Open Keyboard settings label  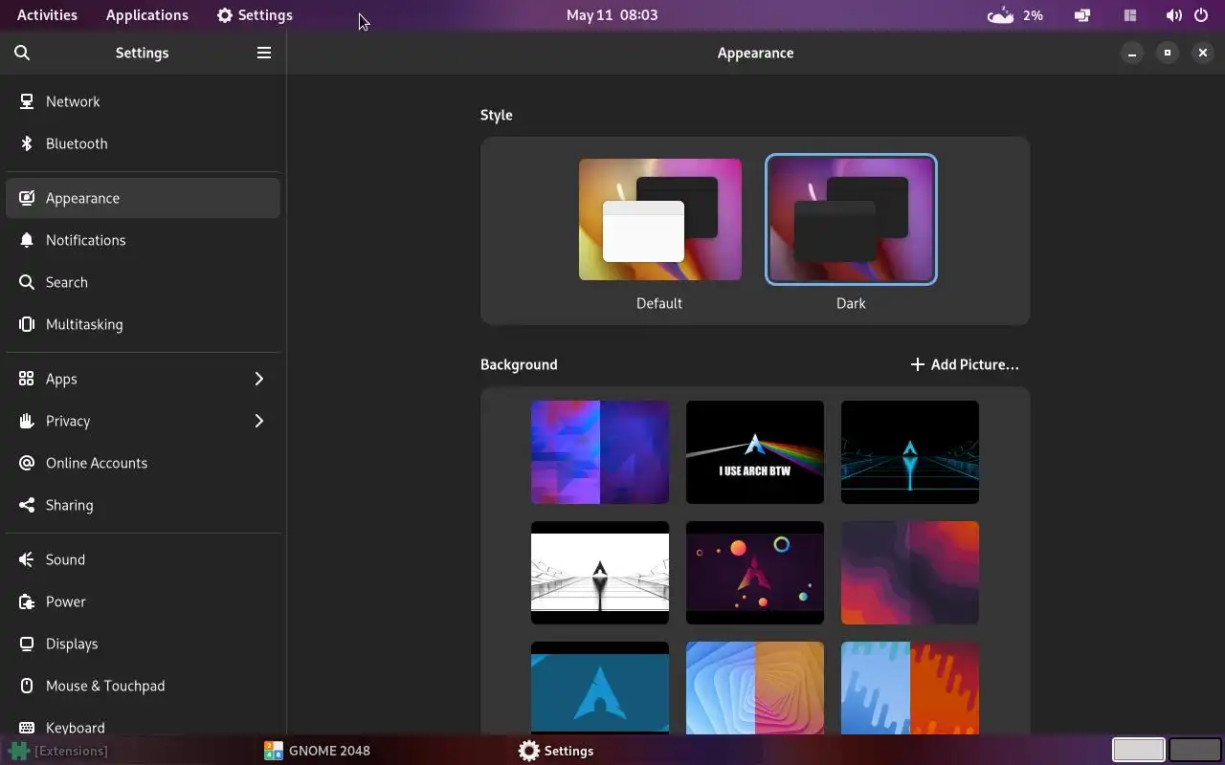pyautogui.click(x=76, y=728)
